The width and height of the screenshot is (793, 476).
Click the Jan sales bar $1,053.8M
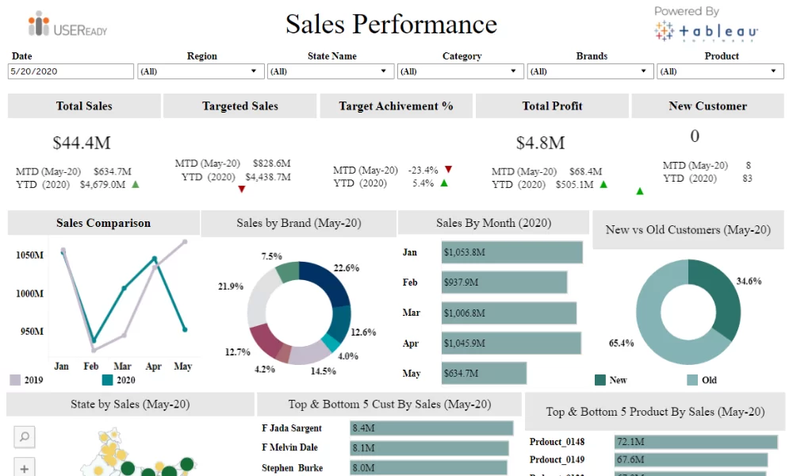click(511, 252)
